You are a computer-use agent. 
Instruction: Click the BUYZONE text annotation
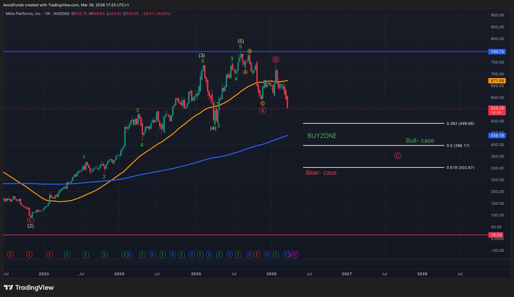pos(322,136)
